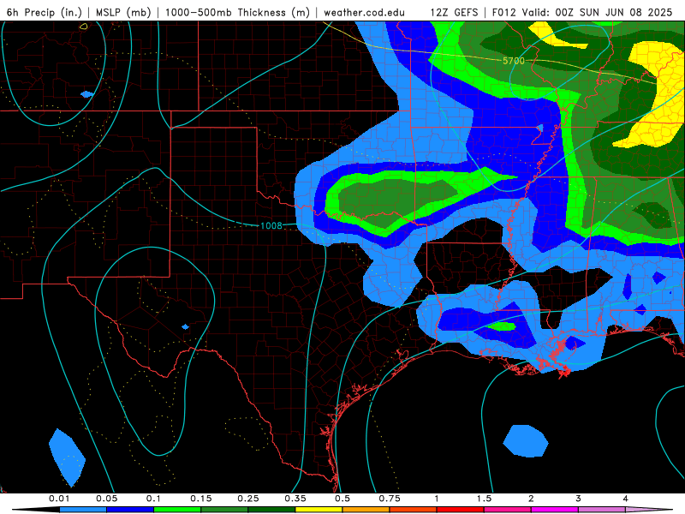The width and height of the screenshot is (685, 514).
Task: Click the 0.35 legend value
Action: (295, 499)
